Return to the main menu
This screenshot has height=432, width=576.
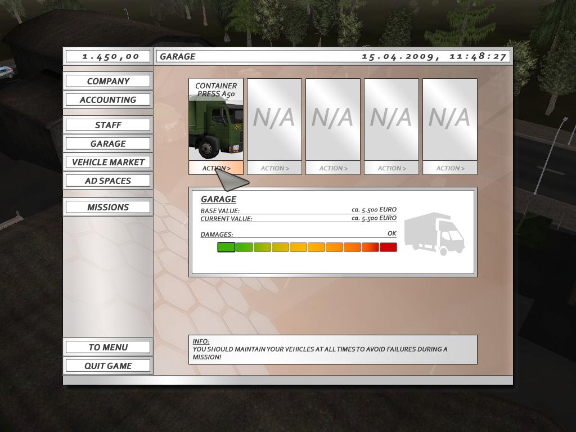click(108, 347)
